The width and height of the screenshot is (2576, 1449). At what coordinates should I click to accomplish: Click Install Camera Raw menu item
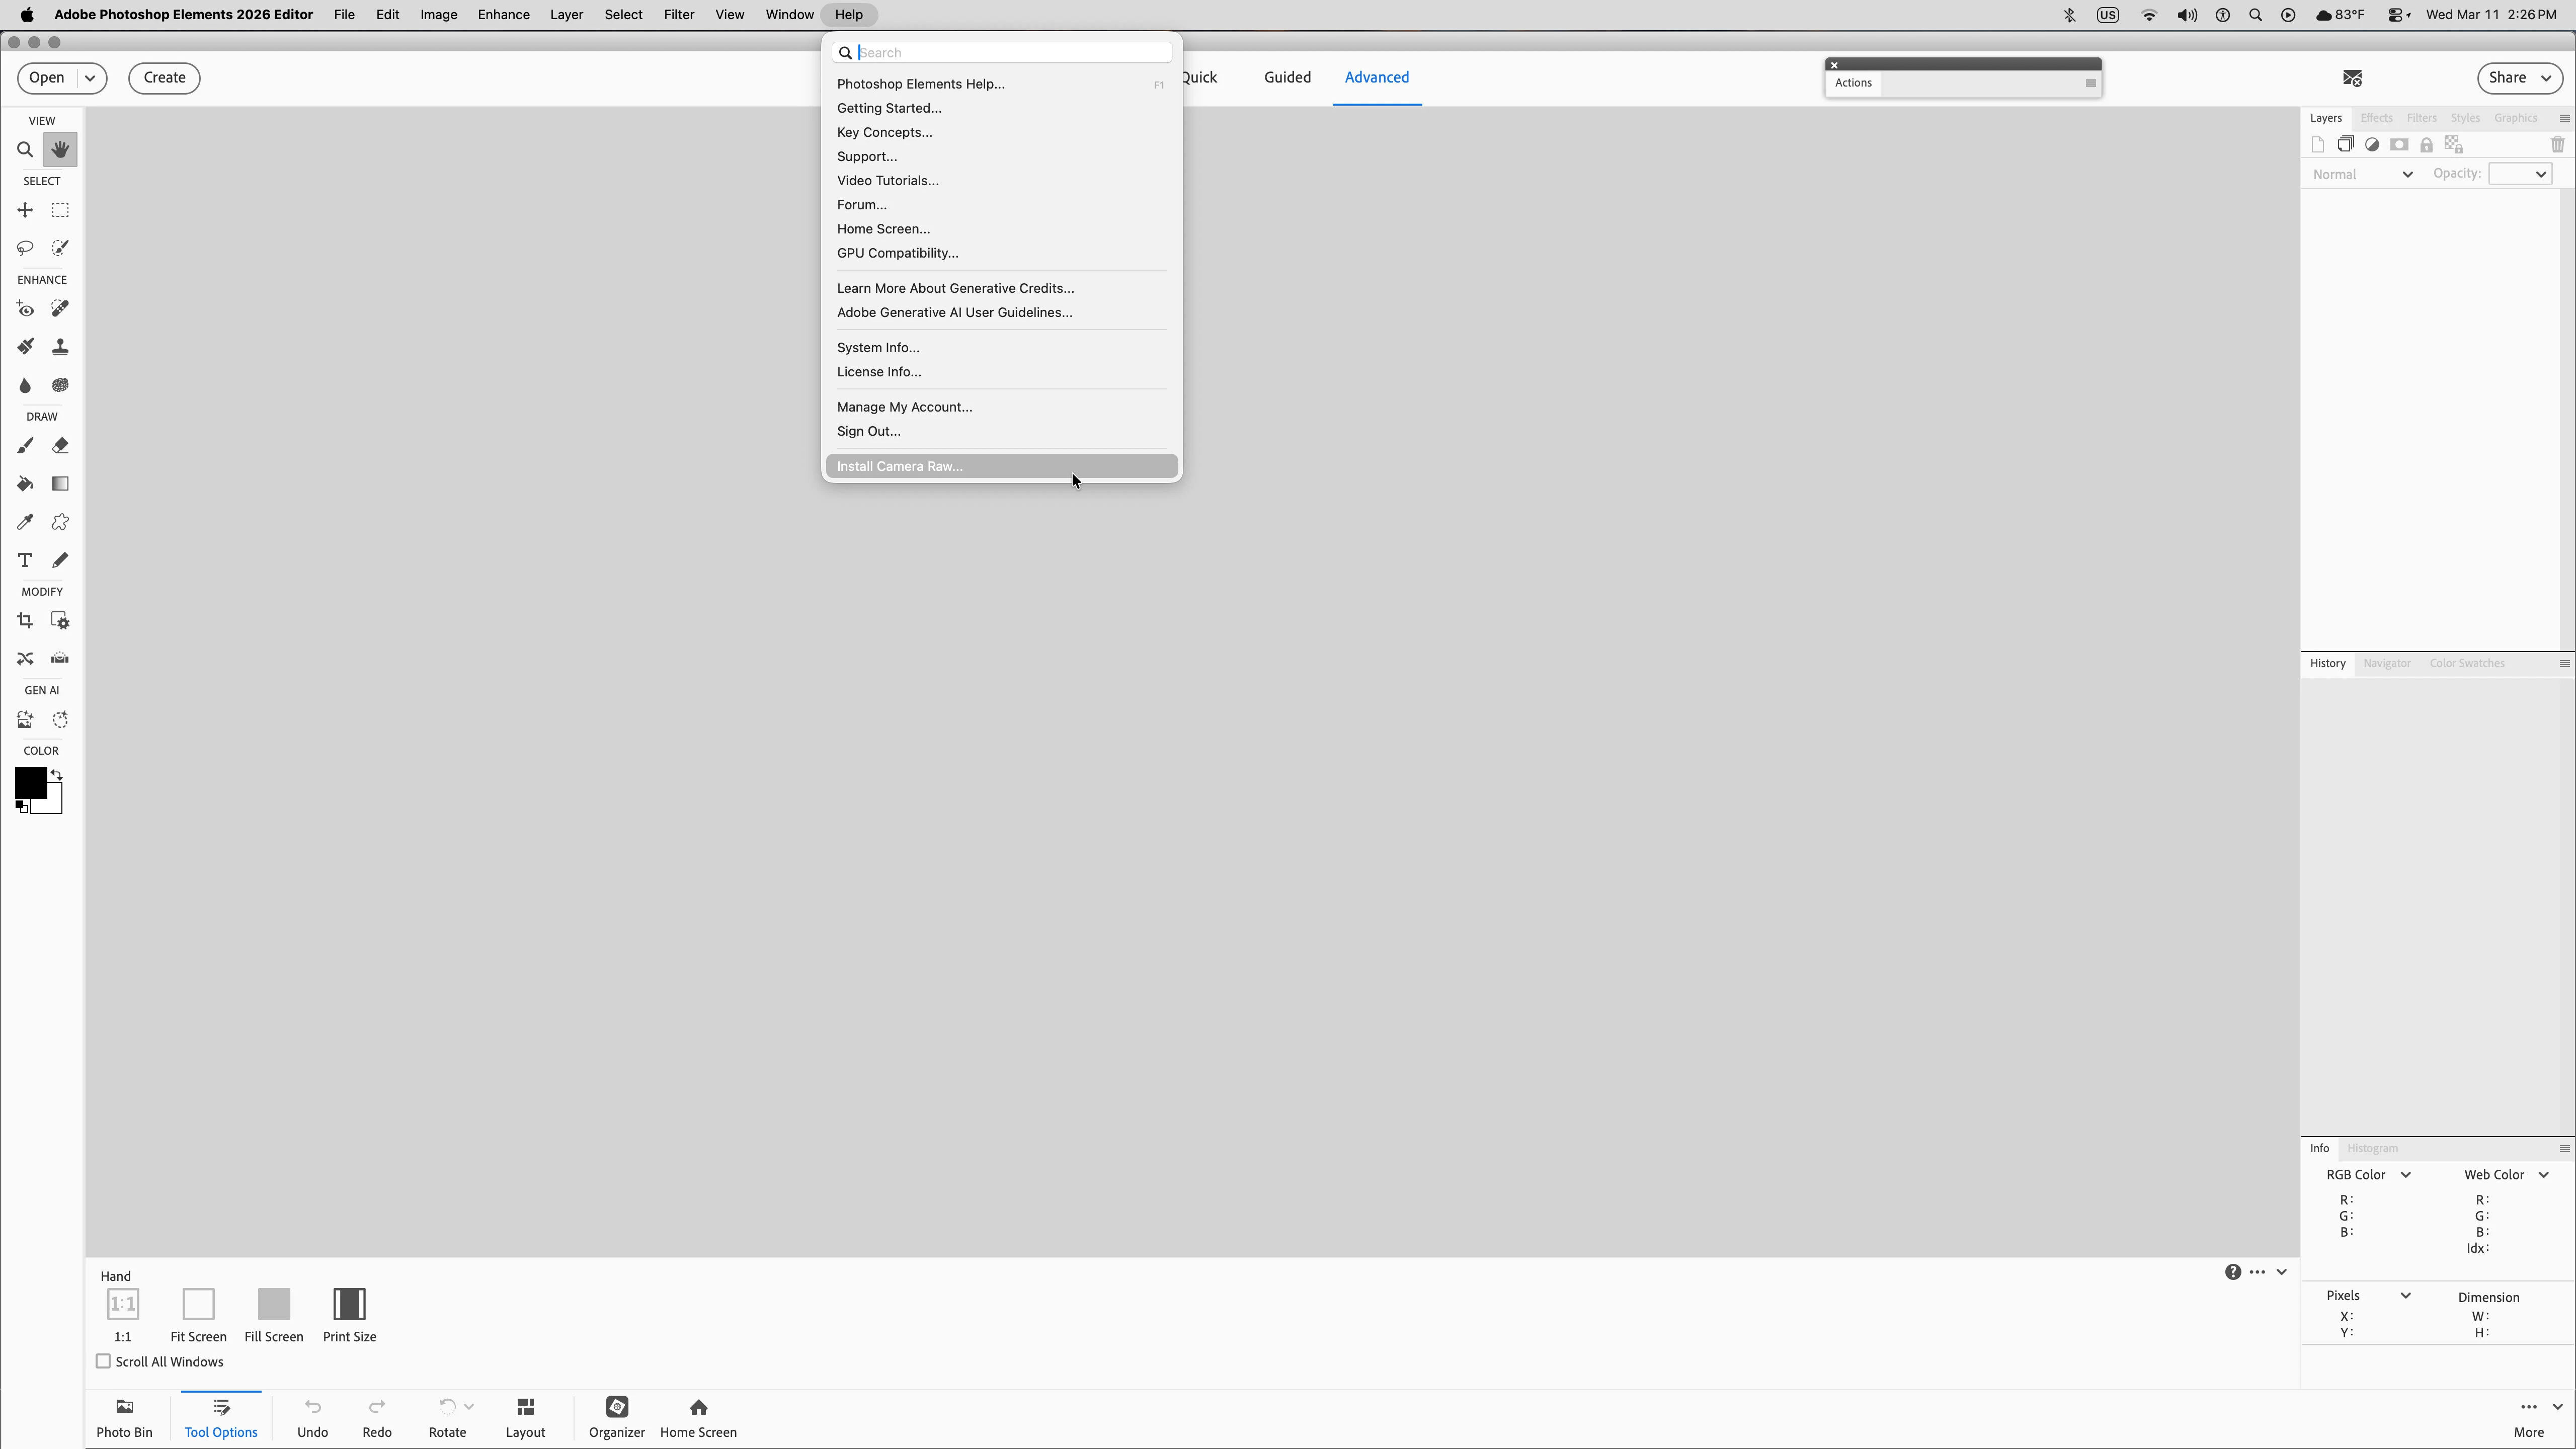899,466
